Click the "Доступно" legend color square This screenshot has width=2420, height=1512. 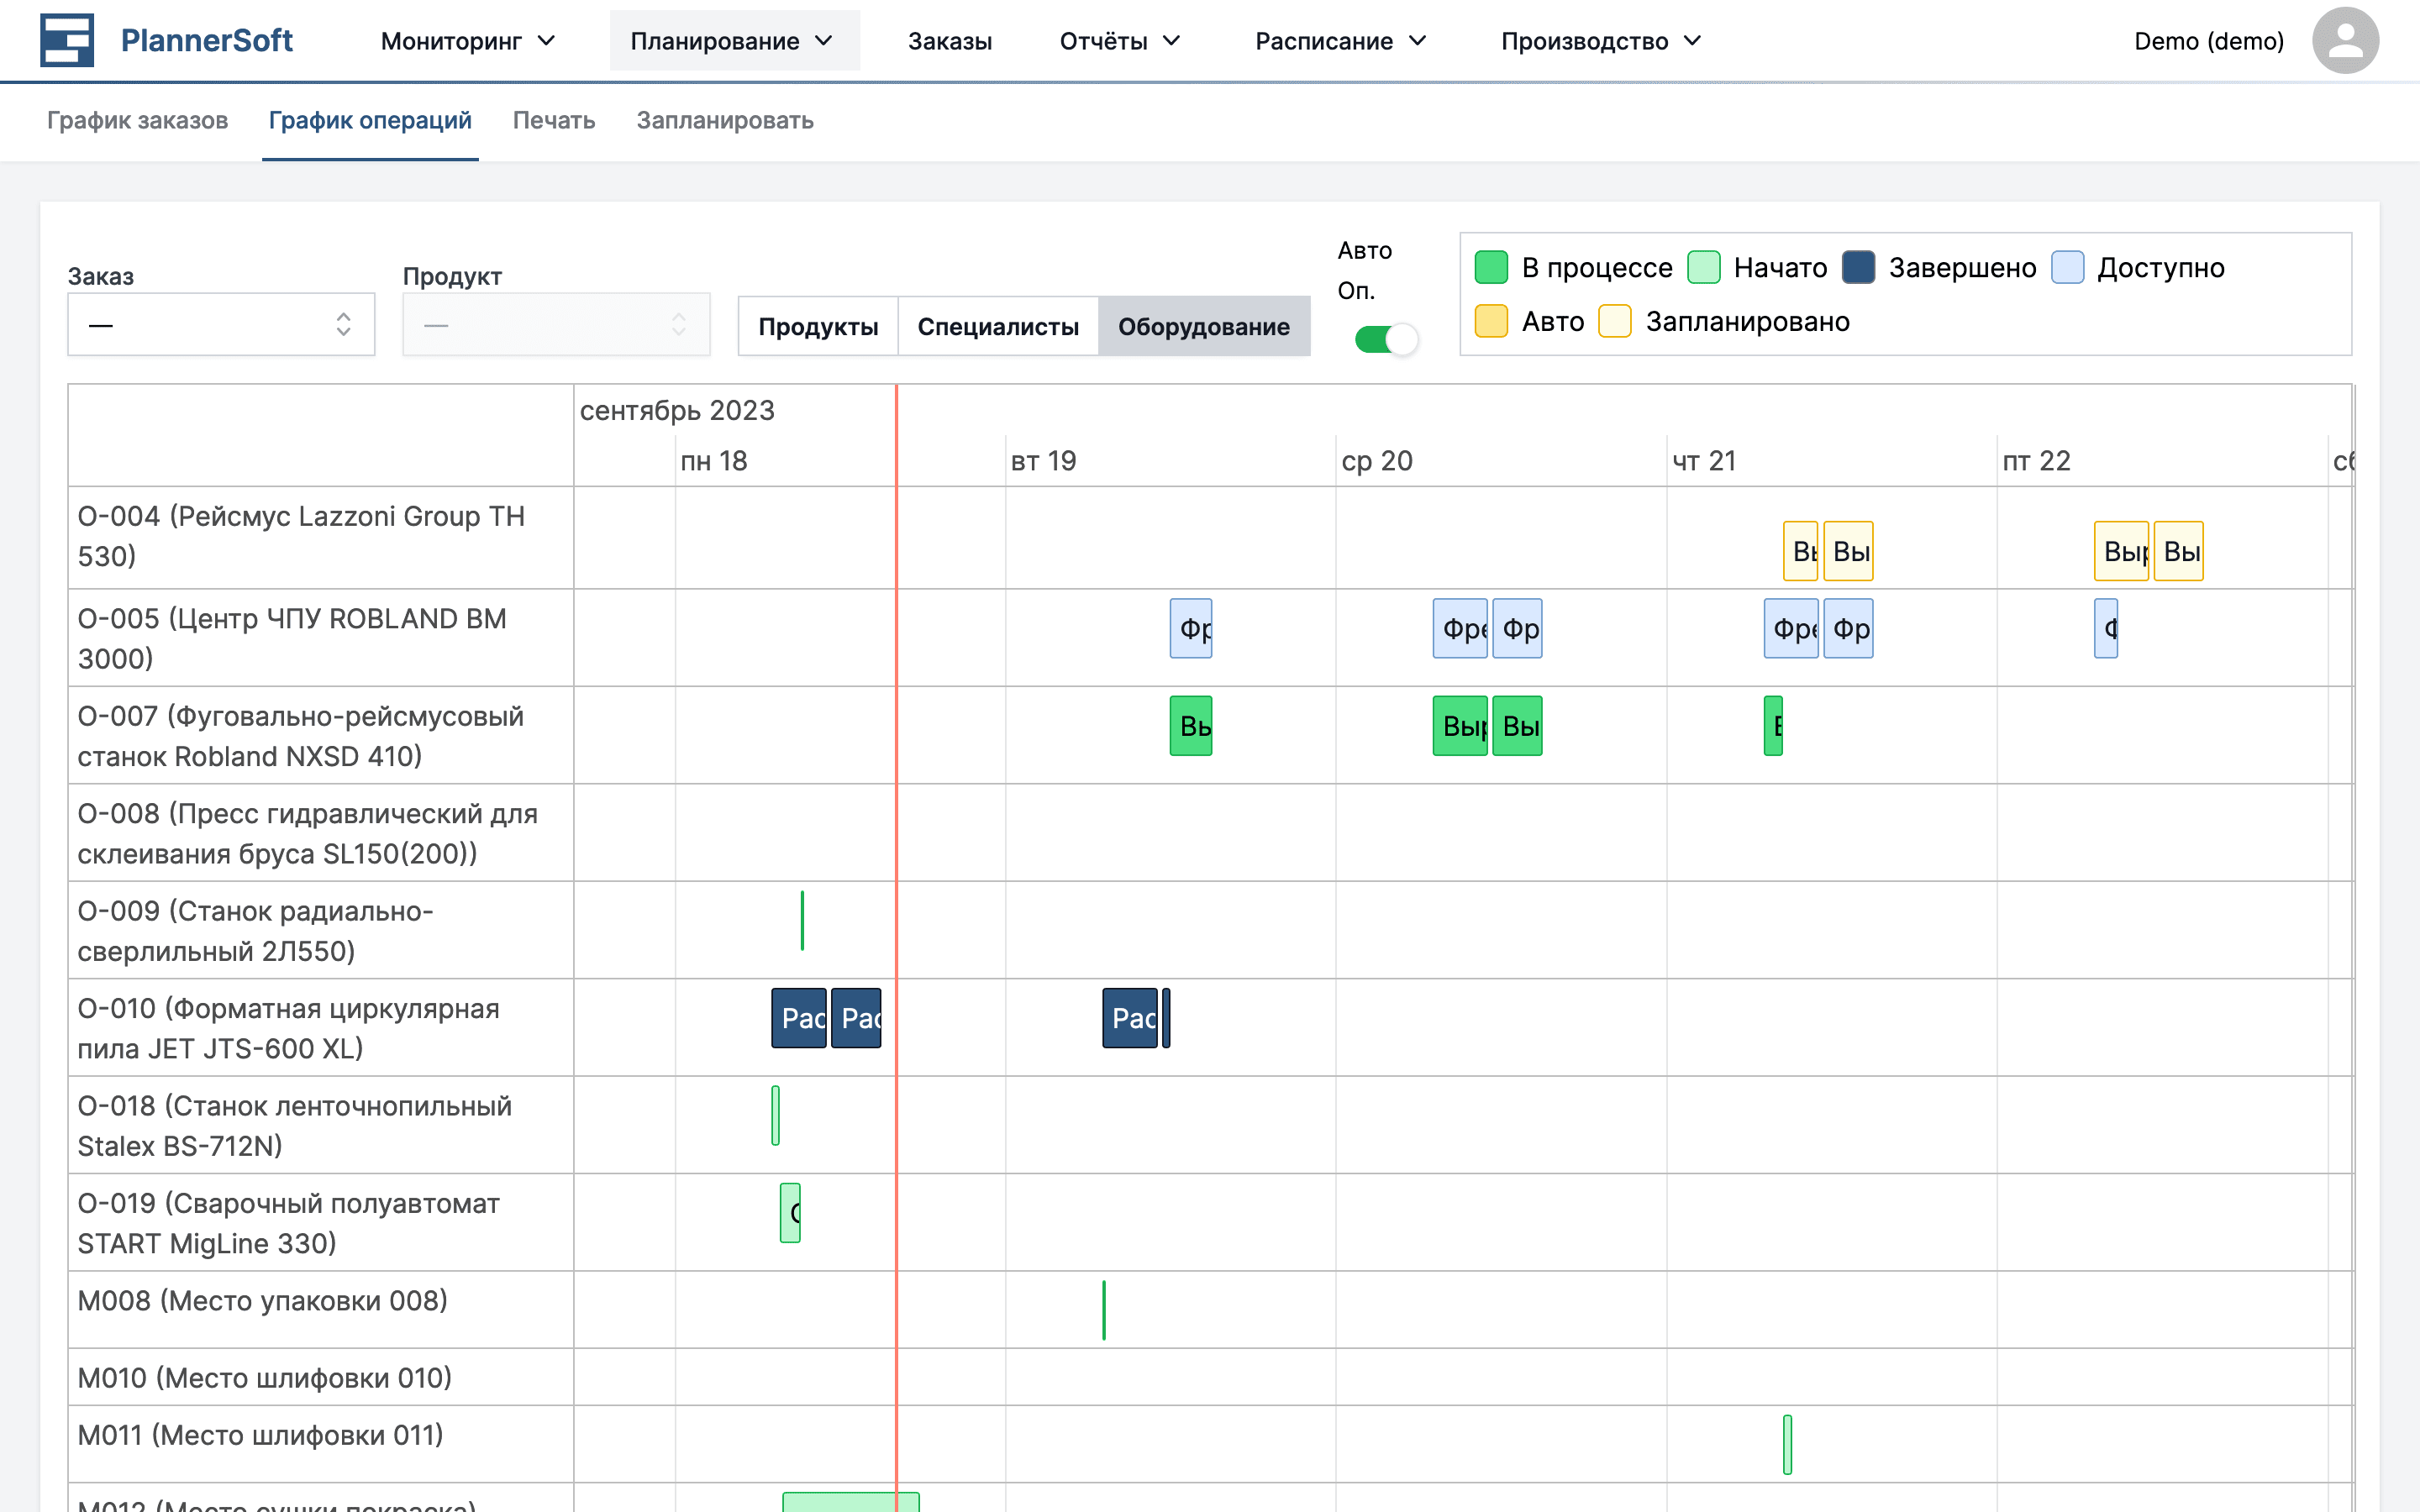point(2067,267)
